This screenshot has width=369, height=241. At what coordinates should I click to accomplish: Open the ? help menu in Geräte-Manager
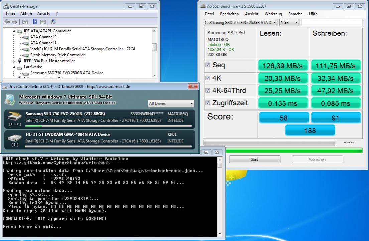click(57, 14)
